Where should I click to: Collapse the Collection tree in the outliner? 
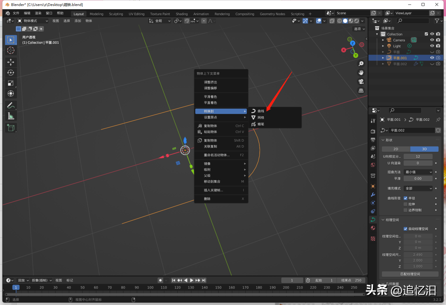click(377, 34)
